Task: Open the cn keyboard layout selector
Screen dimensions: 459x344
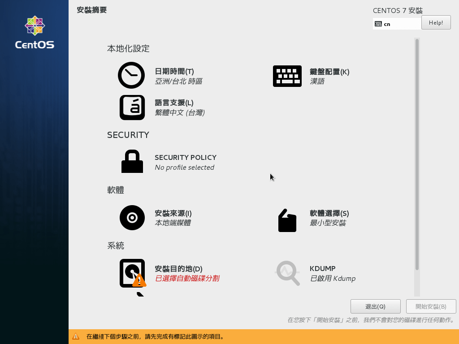Action: (397, 24)
